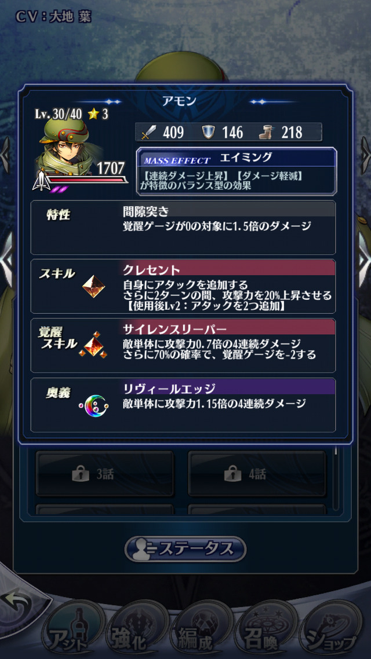Screen dimensions: 371x659
Task: Tap the リヴィールエッジ crescent moon icon
Action: click(x=93, y=406)
